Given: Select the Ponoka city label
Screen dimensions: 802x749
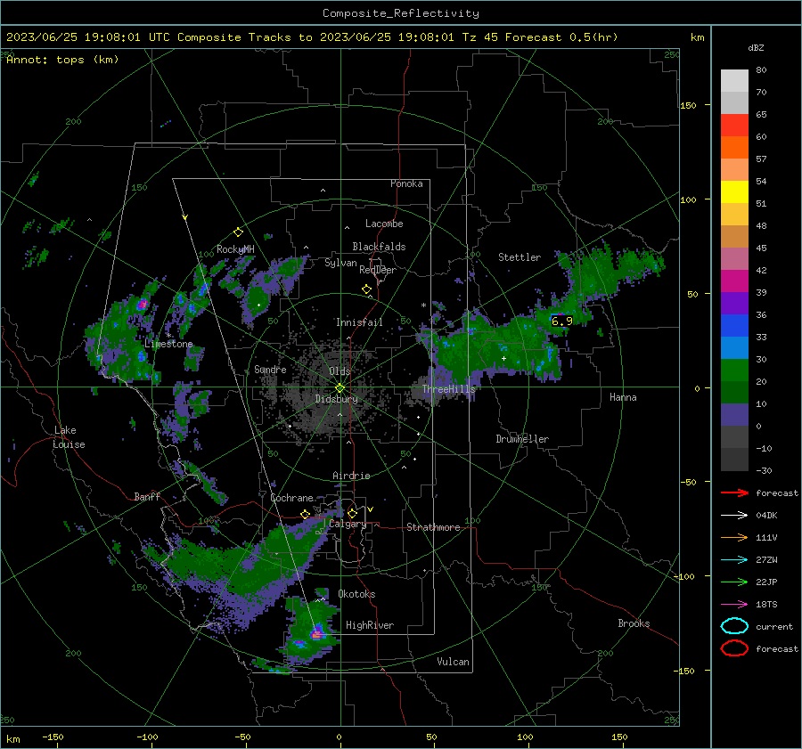Looking at the screenshot, I should point(406,183).
